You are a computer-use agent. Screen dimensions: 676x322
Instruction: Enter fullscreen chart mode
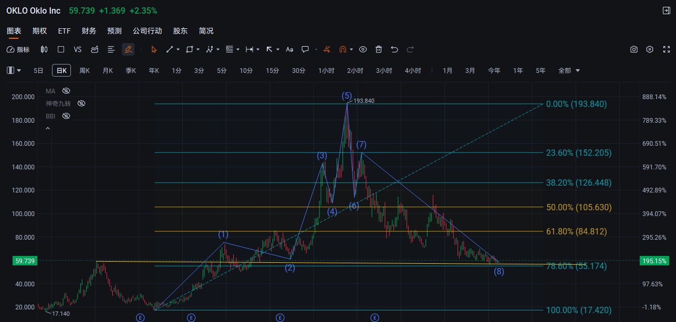click(667, 49)
